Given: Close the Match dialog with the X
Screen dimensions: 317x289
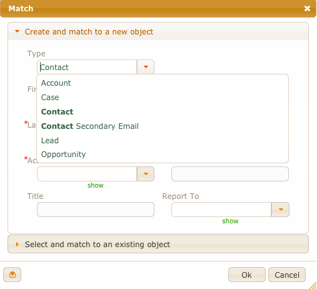Looking at the screenshot, I should click(307, 9).
